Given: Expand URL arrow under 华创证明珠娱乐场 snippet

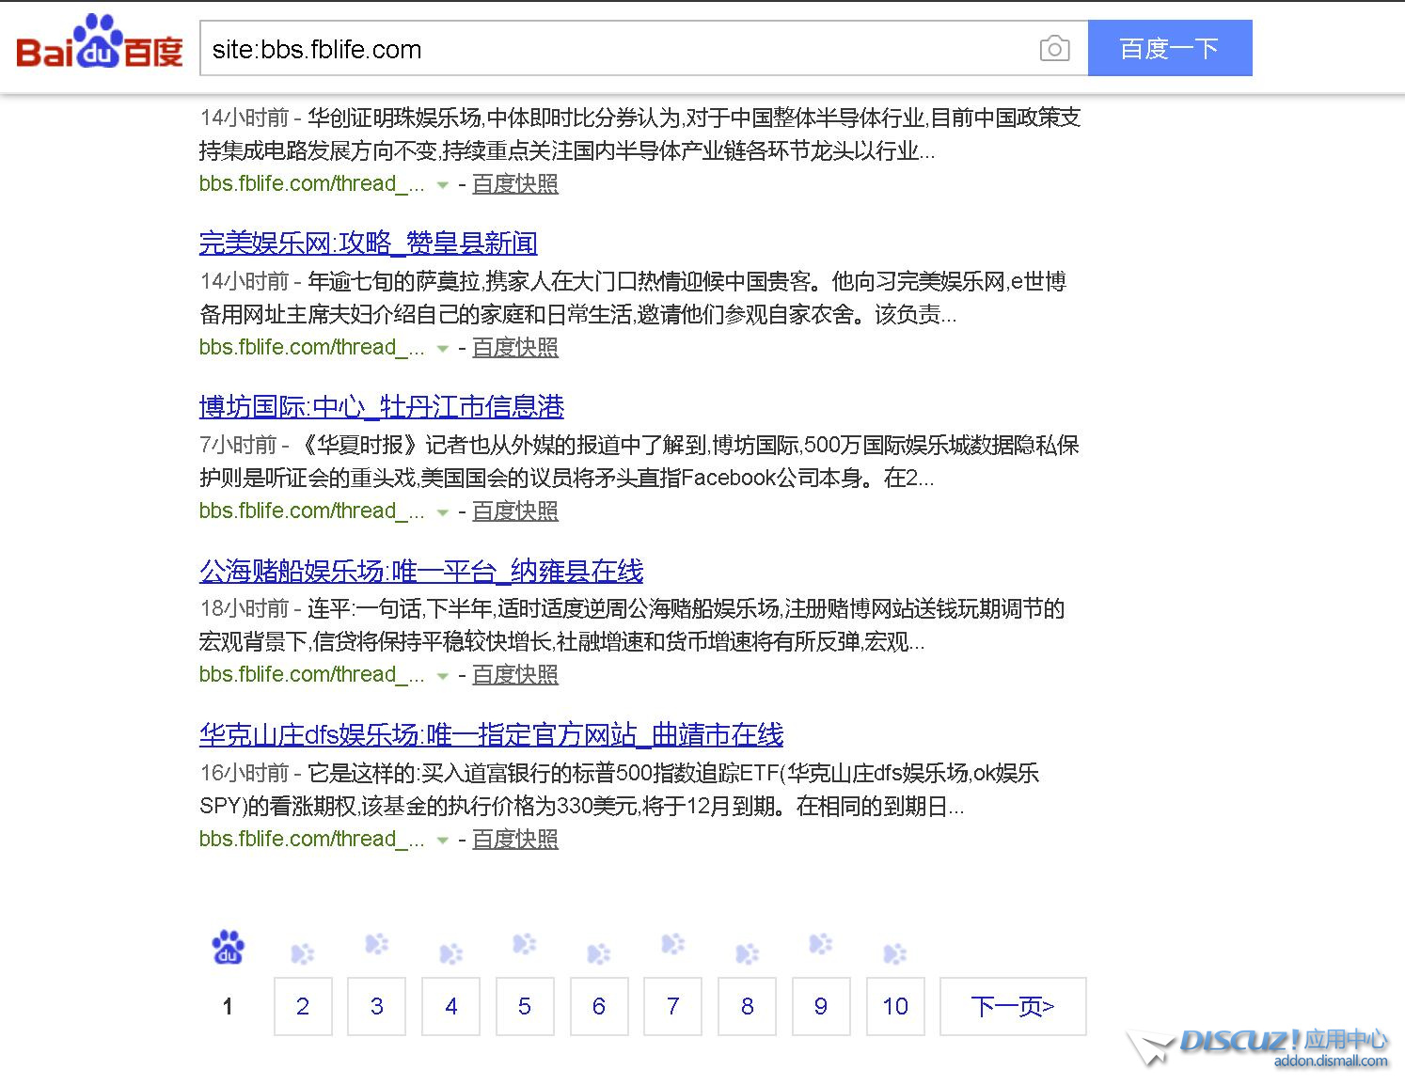Looking at the screenshot, I should (x=442, y=185).
